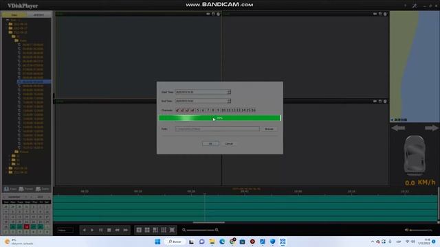Enable channel 14 checkbox
Image resolution: width=440 pixels, height=247 pixels.
tap(243, 110)
